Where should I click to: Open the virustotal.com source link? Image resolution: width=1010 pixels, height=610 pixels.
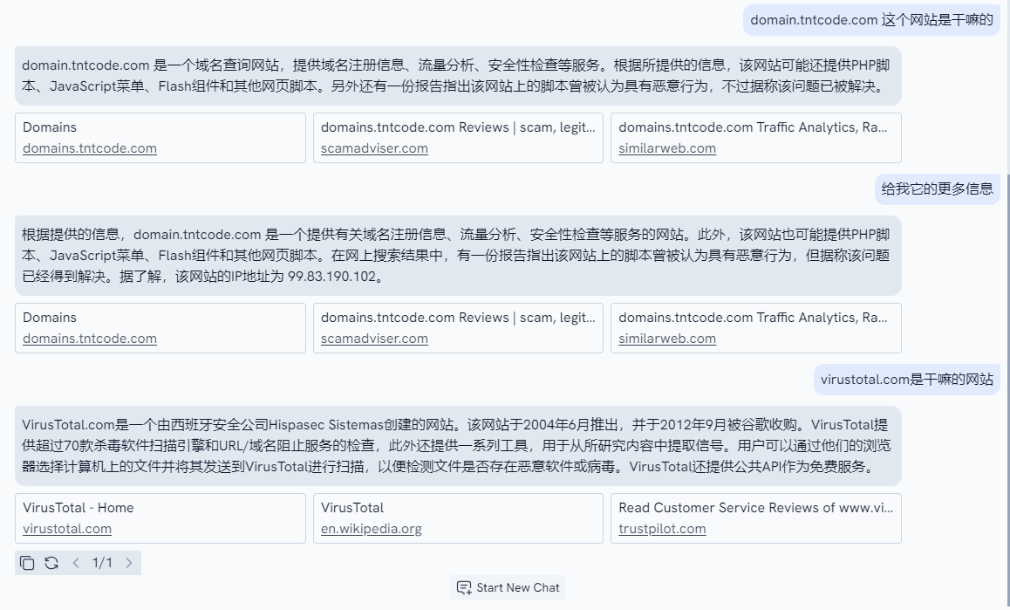click(67, 529)
